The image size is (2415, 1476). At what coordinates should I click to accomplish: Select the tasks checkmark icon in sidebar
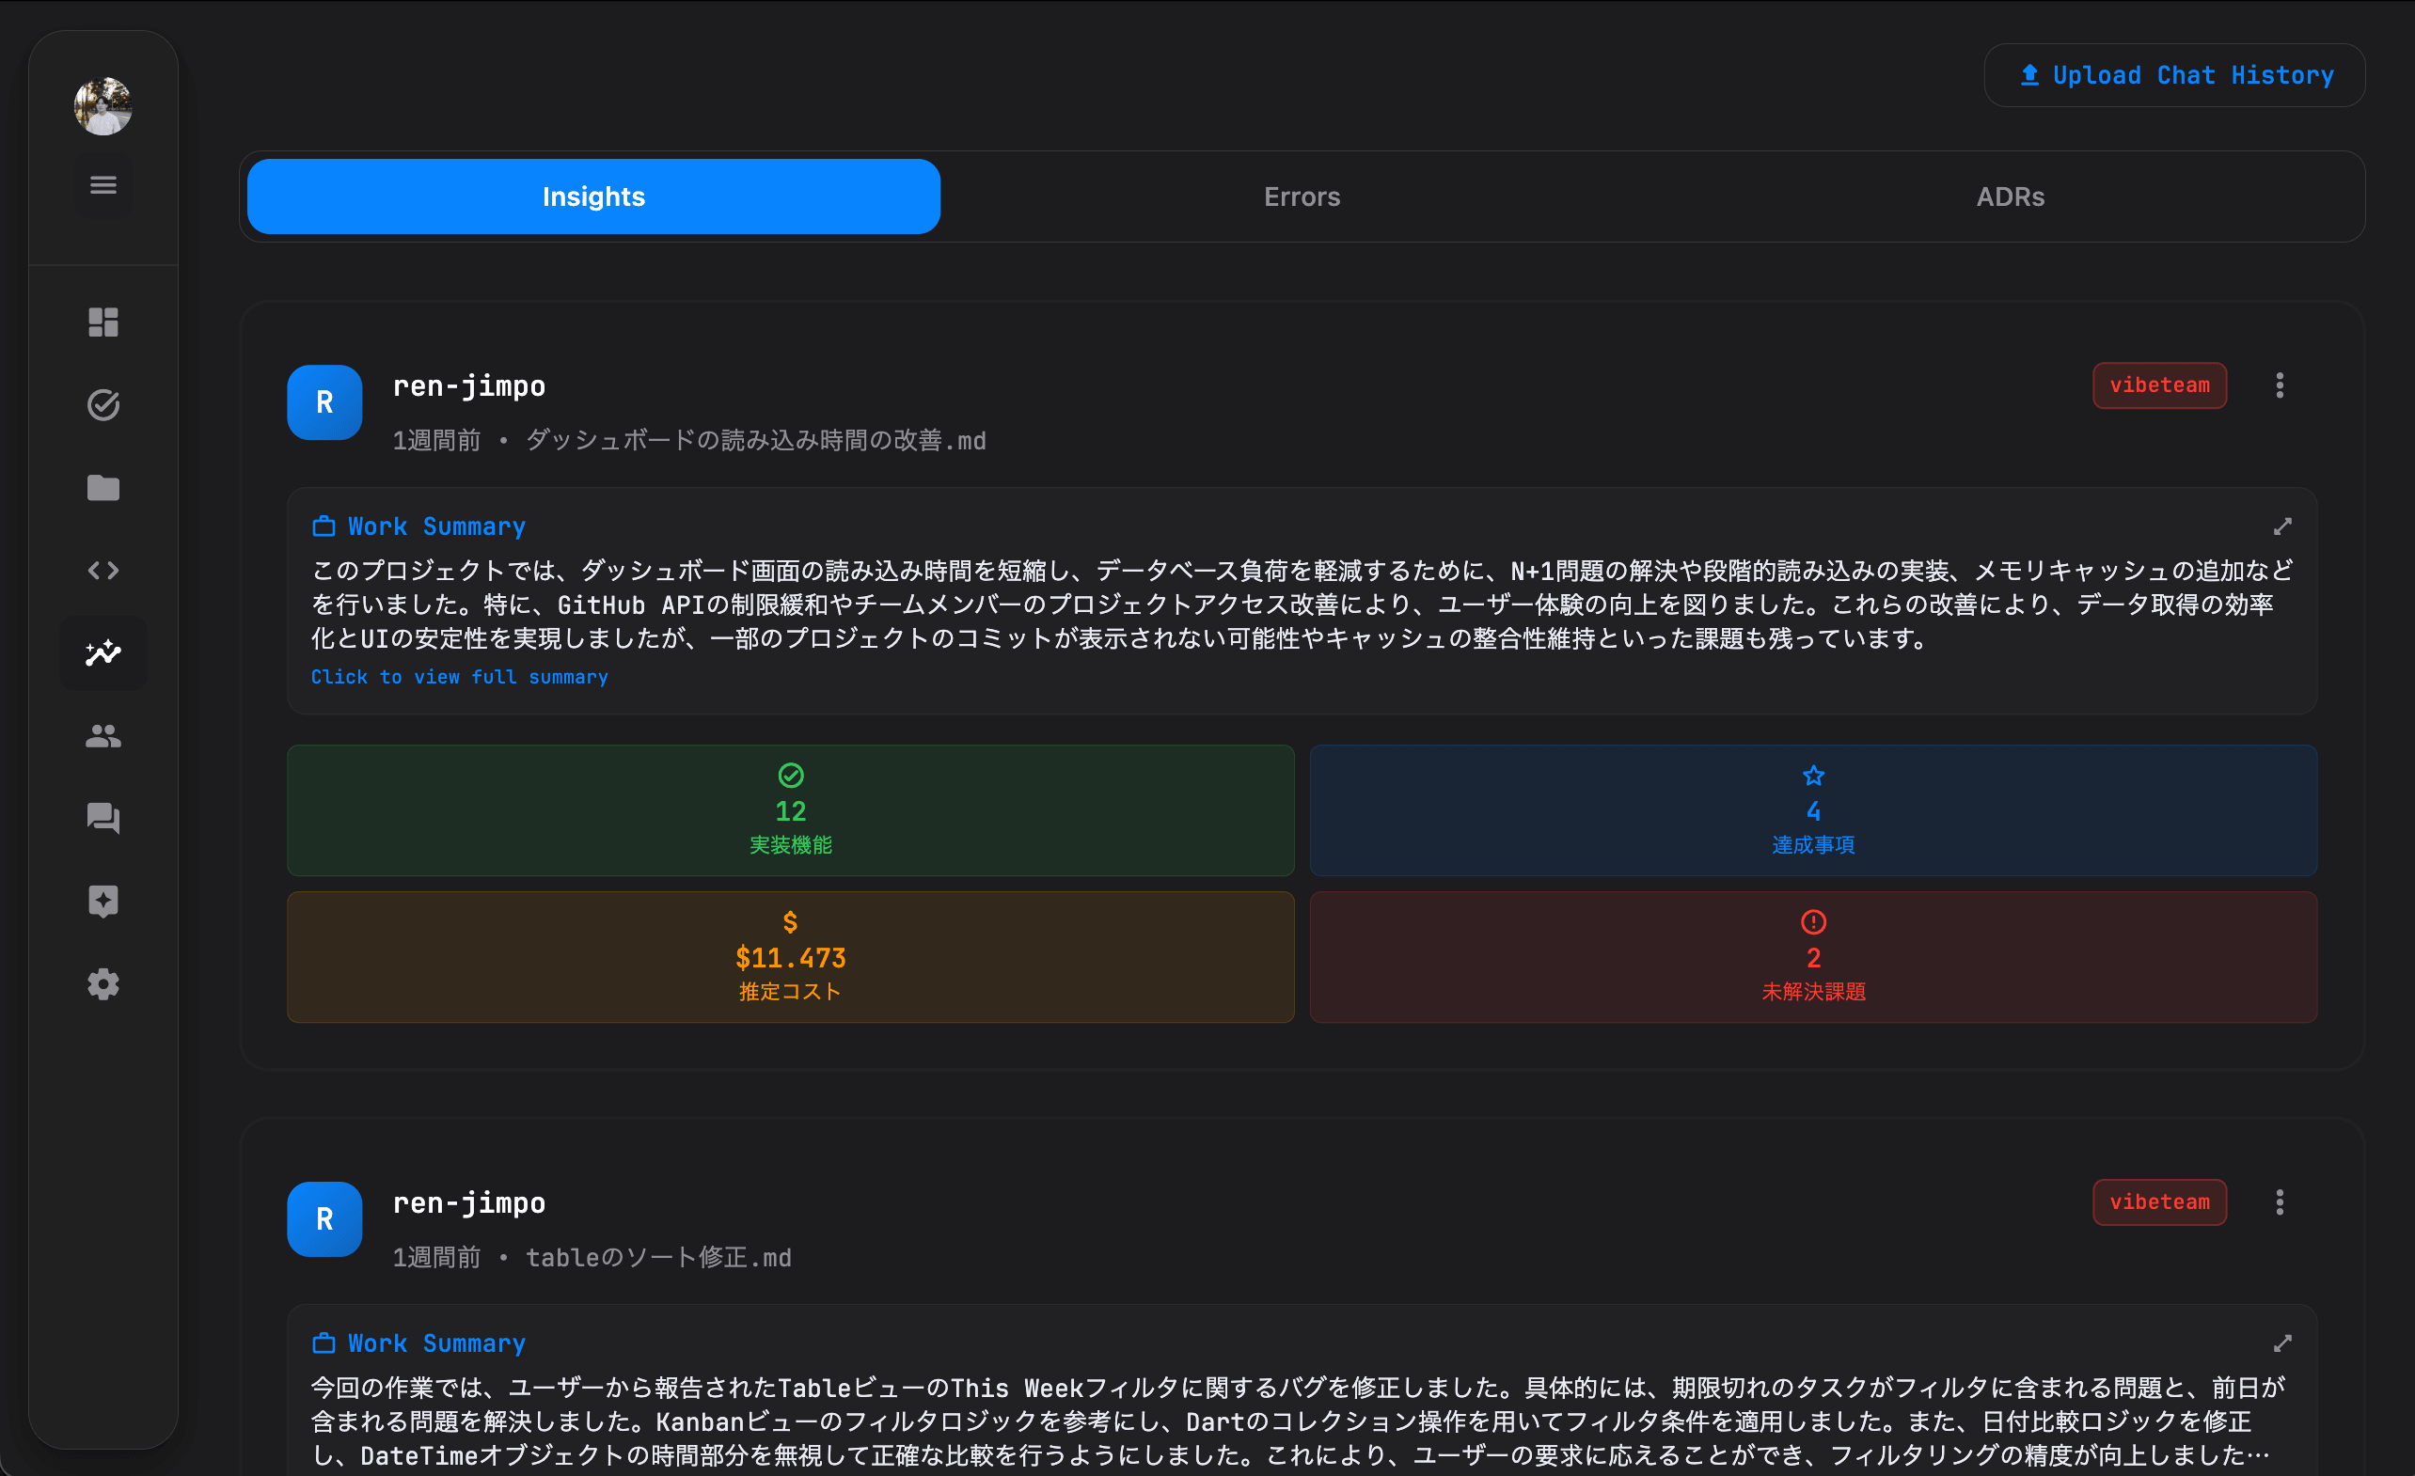(103, 405)
